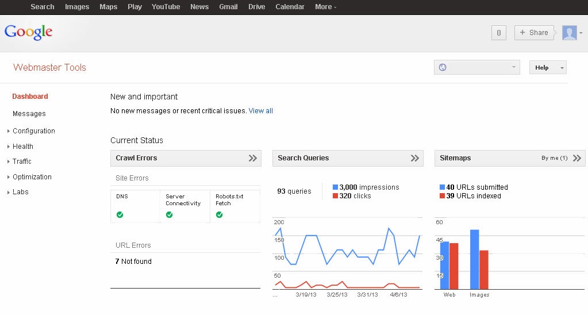Select Messages in the sidebar
Screen dimensions: 588x315
pos(29,114)
